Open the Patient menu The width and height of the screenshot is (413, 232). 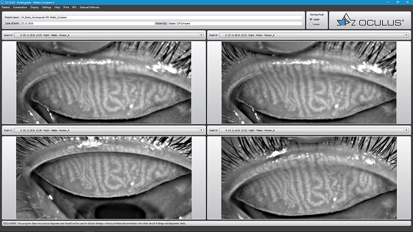point(6,7)
